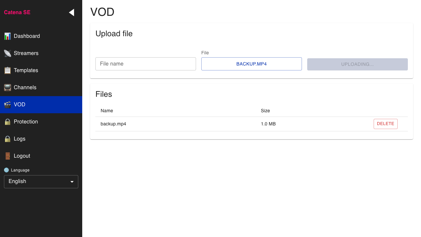
Task: Select the Protection padlock icon
Action: pos(7,122)
